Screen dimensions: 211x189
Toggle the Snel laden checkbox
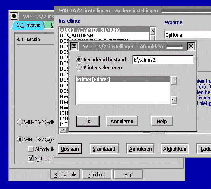pyautogui.click(x=31, y=158)
